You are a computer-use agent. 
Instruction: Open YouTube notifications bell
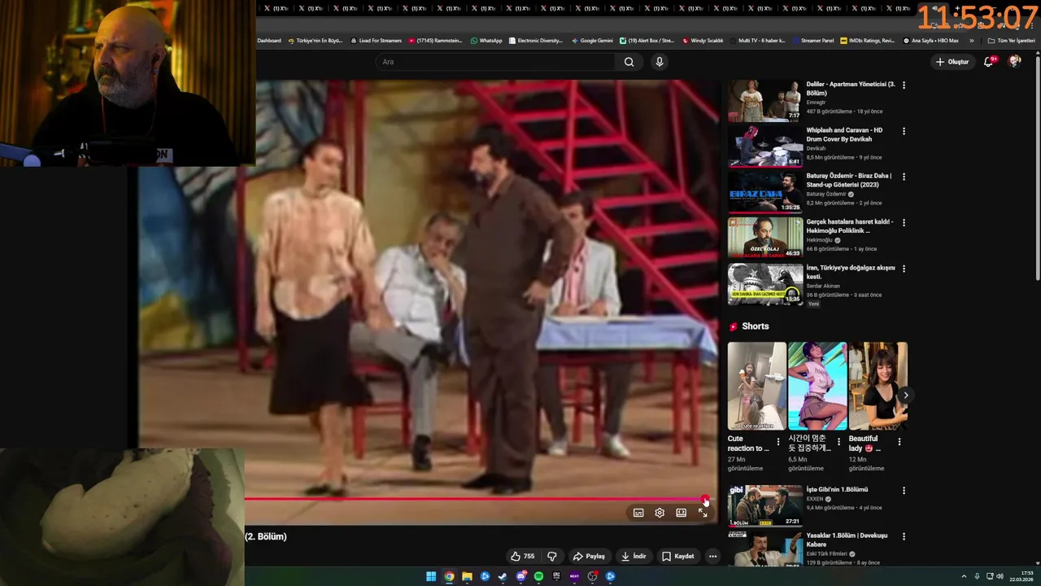pyautogui.click(x=989, y=62)
